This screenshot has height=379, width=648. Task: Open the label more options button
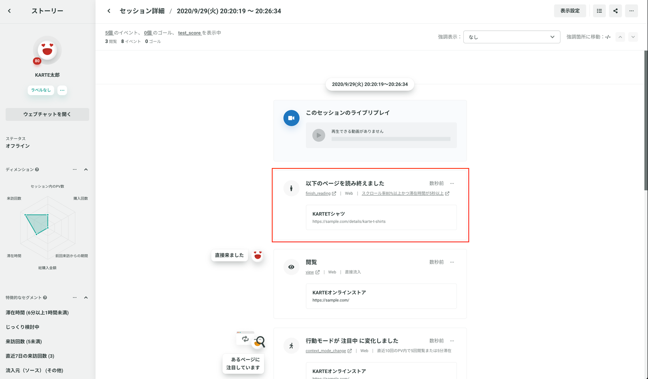coord(62,90)
